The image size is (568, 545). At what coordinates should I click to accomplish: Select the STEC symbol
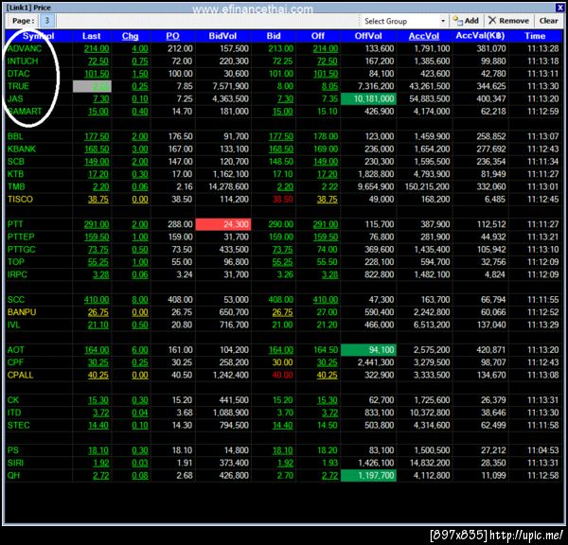click(19, 425)
